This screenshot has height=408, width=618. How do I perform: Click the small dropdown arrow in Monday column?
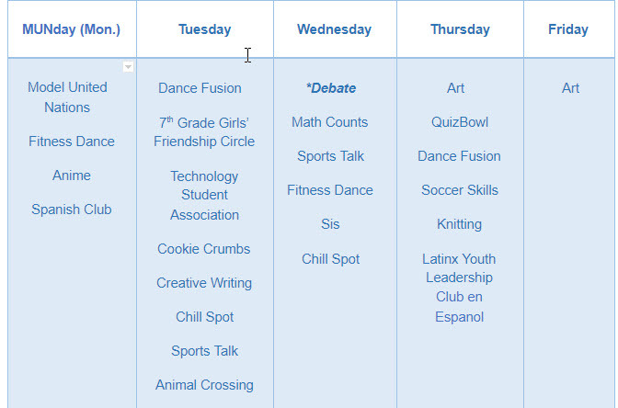(128, 67)
